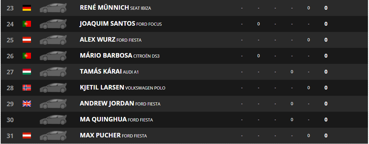Image resolution: width=369 pixels, height=144 pixels.
Task: Click the car silhouette in Mário Barbosa row
Action: [53, 56]
